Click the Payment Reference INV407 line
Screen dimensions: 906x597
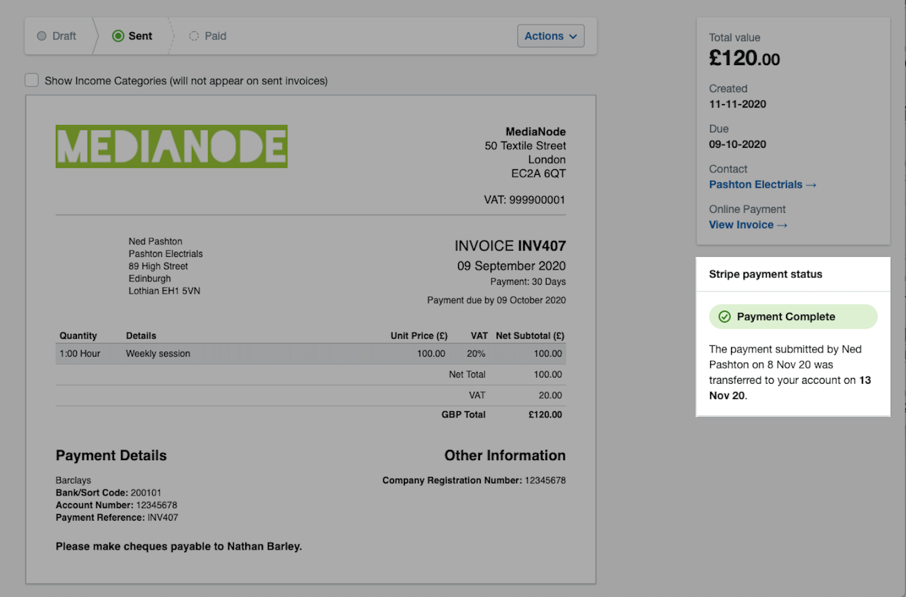coord(117,518)
